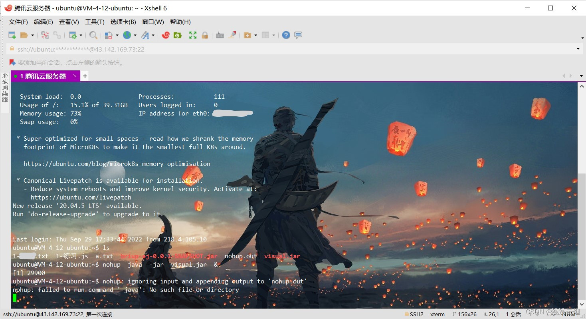
Task: Click the green terminal cursor block
Action: coord(15,297)
